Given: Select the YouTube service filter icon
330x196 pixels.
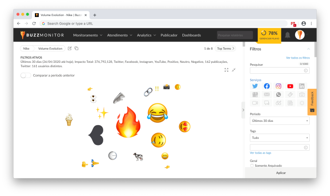Looking at the screenshot, I should pos(290,86).
